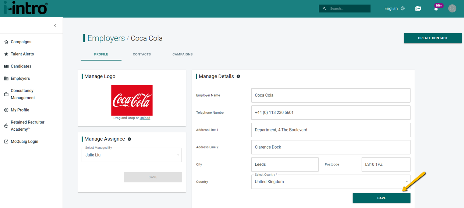
Task: Click the Telephone Number field
Action: (x=331, y=113)
